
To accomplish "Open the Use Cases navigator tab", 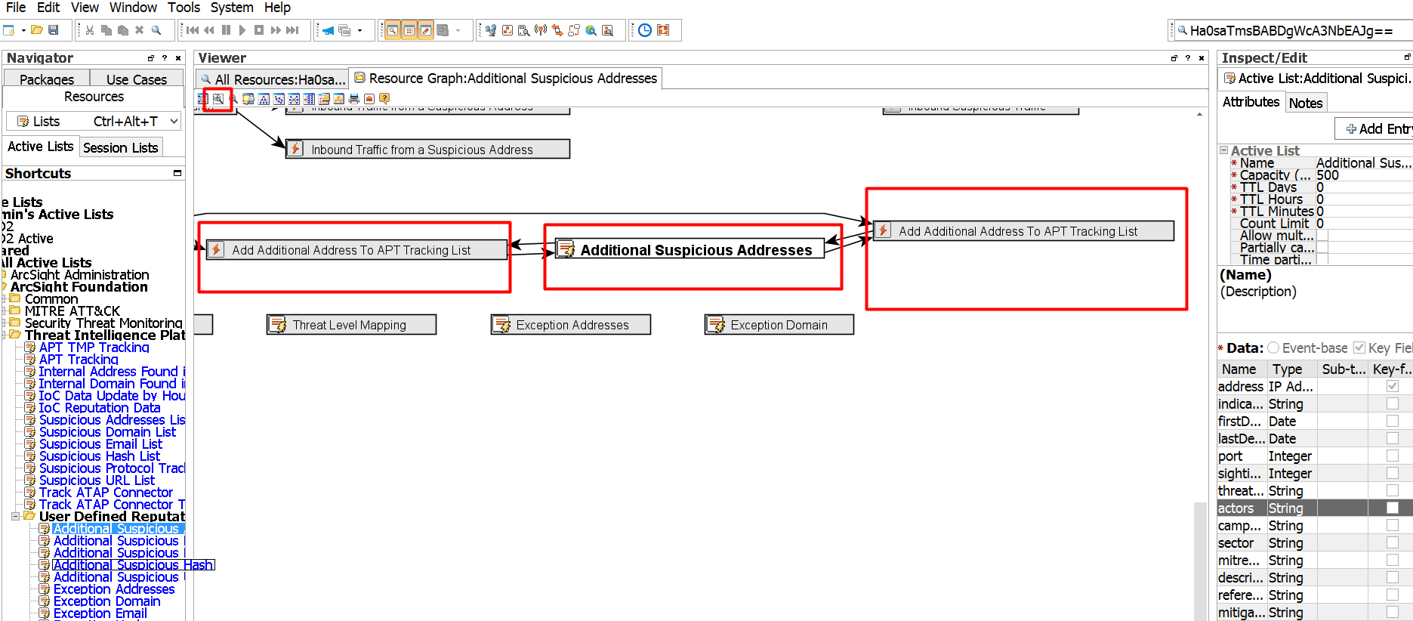I will [x=137, y=79].
